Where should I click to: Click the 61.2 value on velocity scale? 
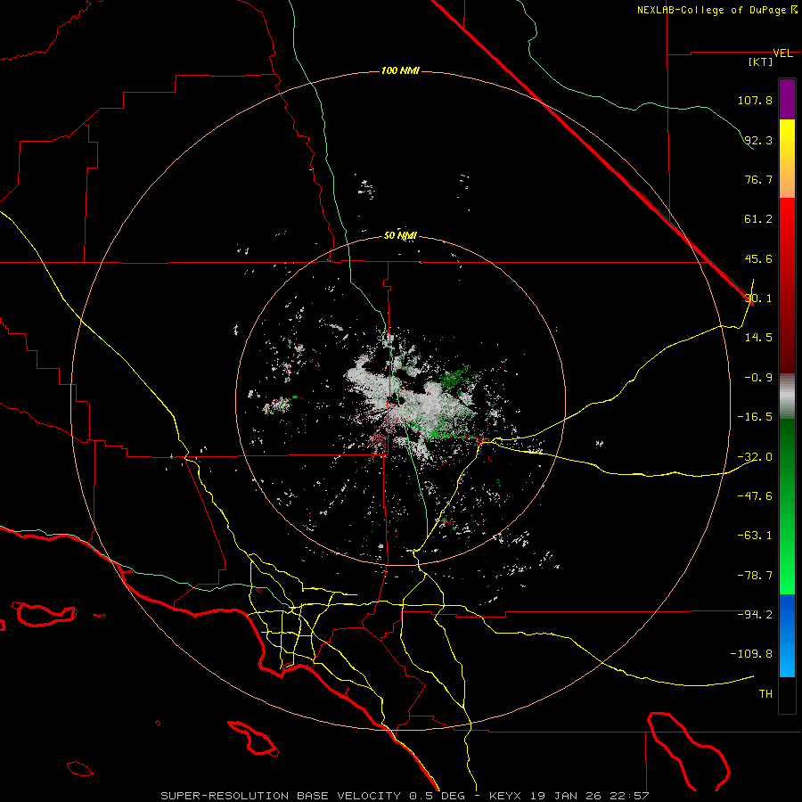pos(758,219)
